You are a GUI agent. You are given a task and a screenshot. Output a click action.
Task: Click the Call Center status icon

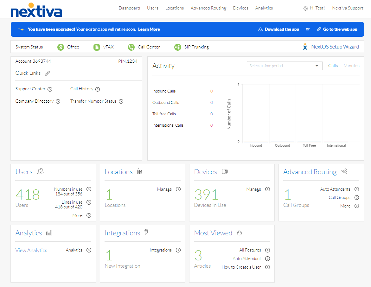click(x=131, y=47)
